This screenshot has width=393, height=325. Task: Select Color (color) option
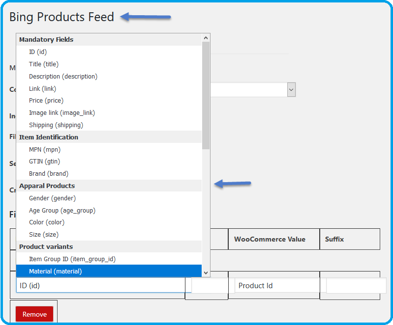click(x=109, y=222)
